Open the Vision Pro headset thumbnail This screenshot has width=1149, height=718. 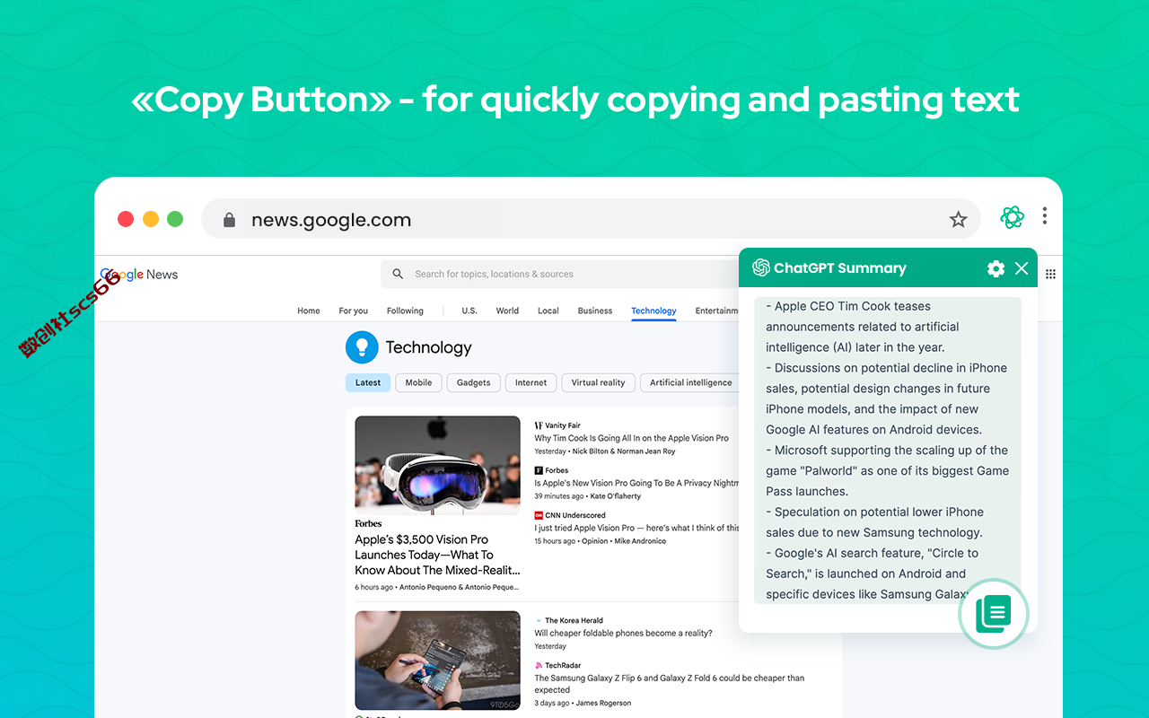coord(437,463)
